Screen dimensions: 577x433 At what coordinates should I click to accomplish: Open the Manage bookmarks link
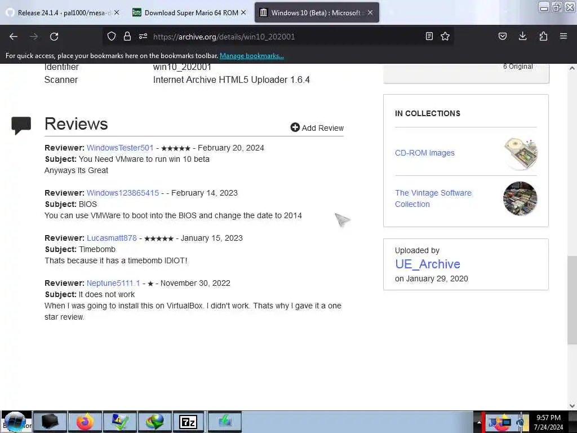pos(252,56)
